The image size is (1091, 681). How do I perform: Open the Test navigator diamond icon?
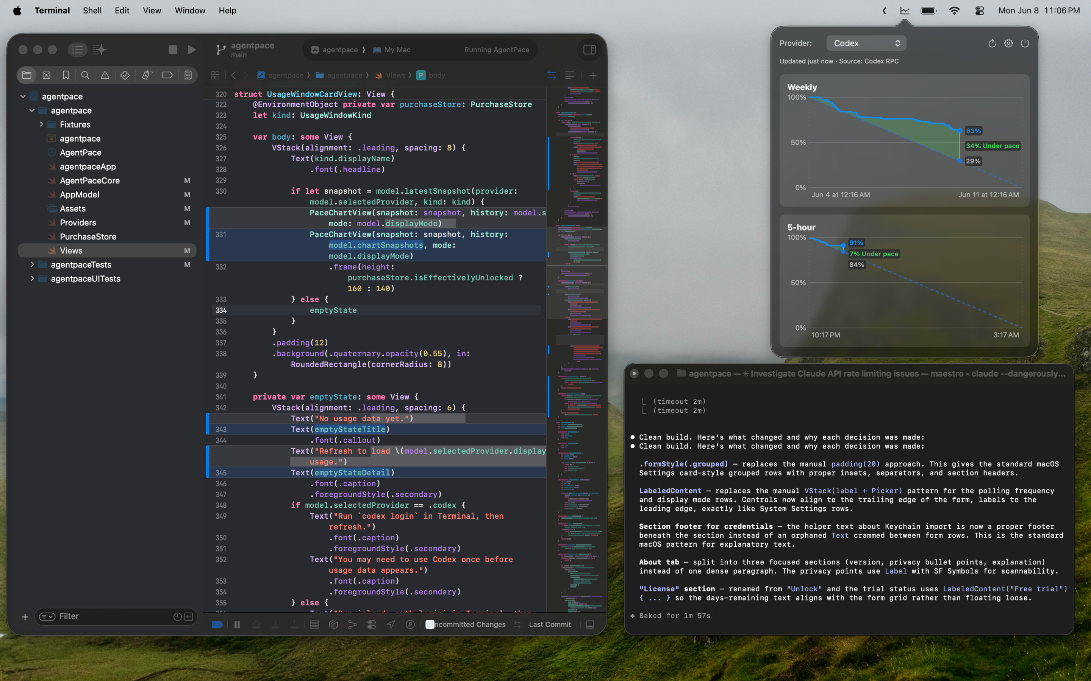[x=125, y=75]
